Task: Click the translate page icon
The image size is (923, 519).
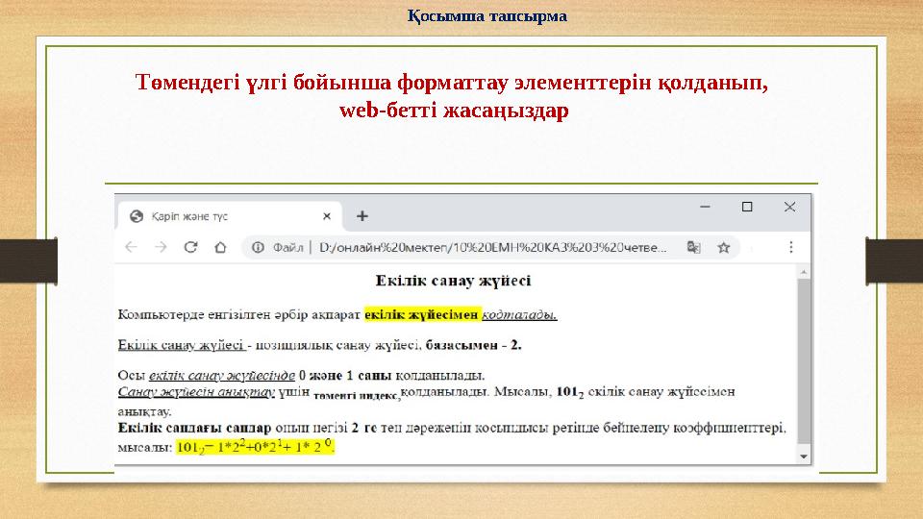Action: click(693, 248)
